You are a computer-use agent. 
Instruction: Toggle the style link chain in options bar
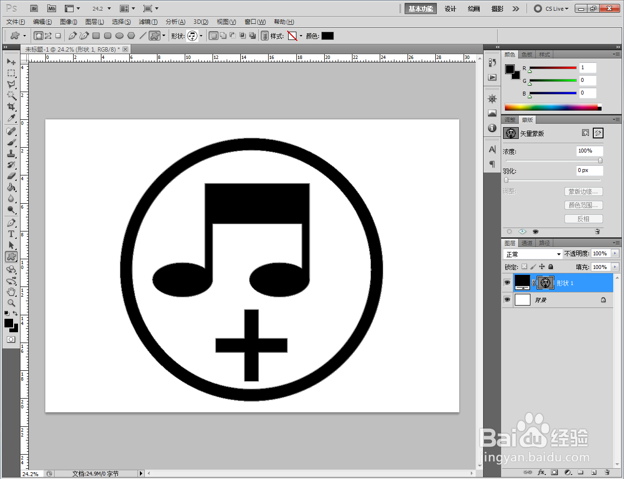tap(265, 36)
